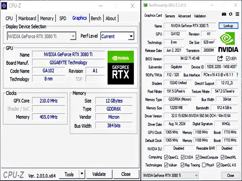Click the BIOS export share icon

click(x=220, y=58)
